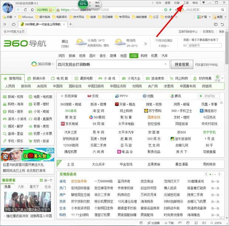Viewport: 229px width, 226px height.
Task: Click the browser search box 点此搜索
Action: point(202,10)
